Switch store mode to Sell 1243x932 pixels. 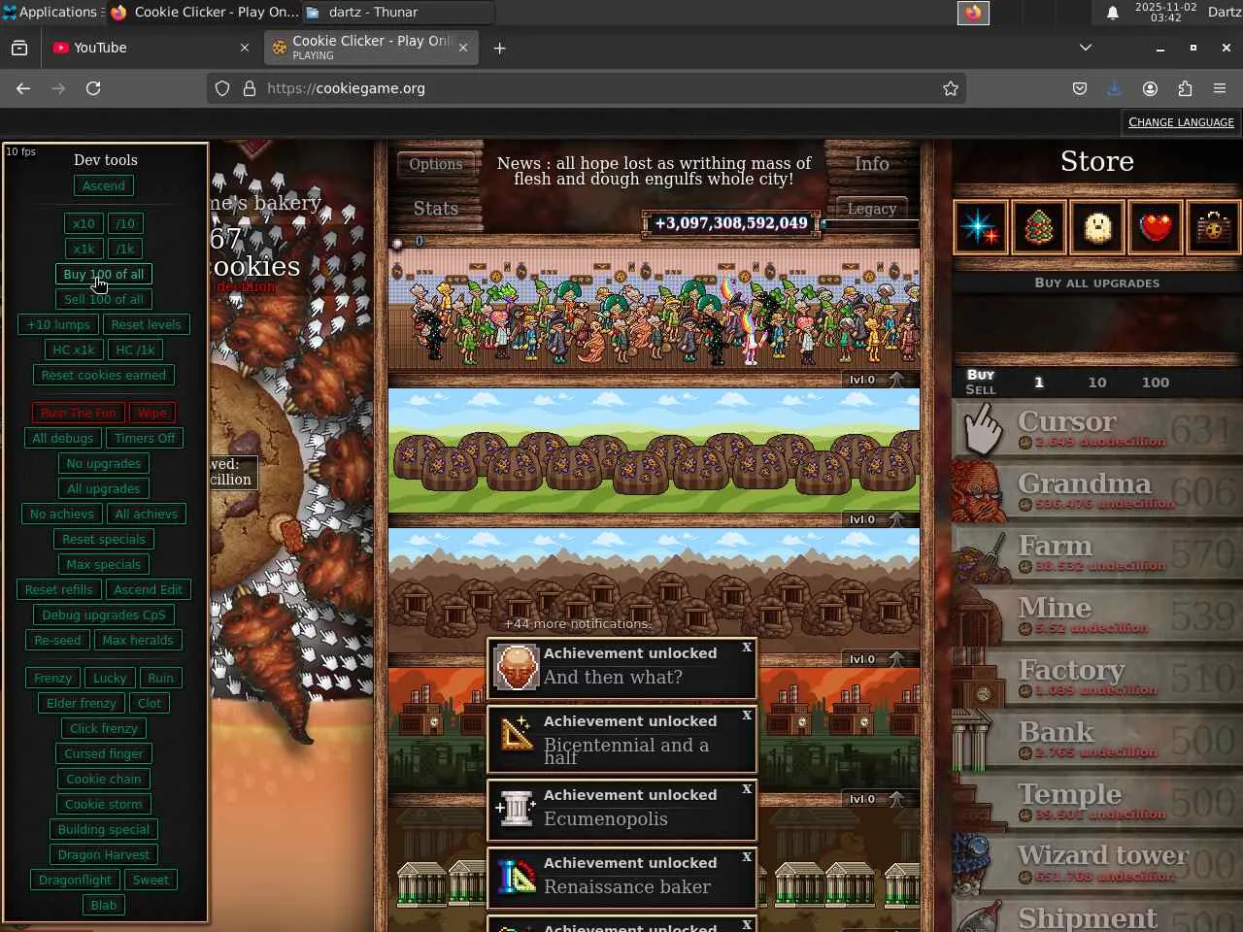click(981, 389)
